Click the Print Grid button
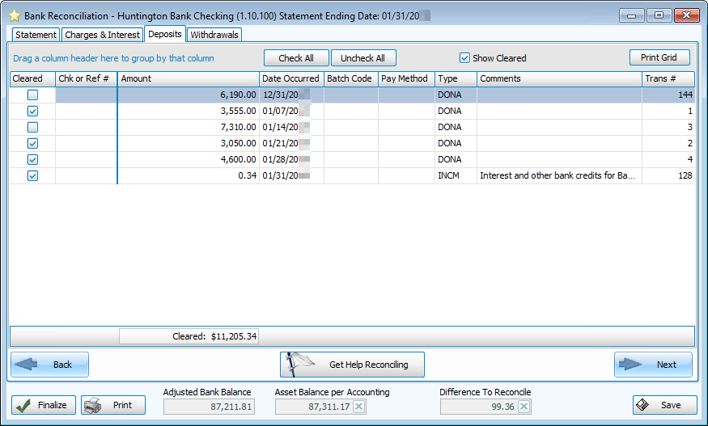The width and height of the screenshot is (708, 426). tap(659, 57)
